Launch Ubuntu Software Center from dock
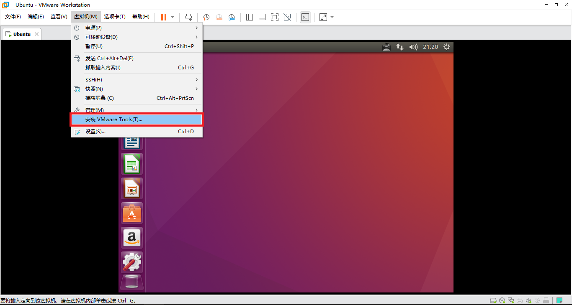572x305 pixels. click(x=132, y=213)
